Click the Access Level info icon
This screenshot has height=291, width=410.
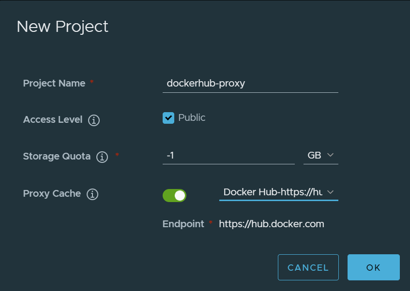[94, 120]
